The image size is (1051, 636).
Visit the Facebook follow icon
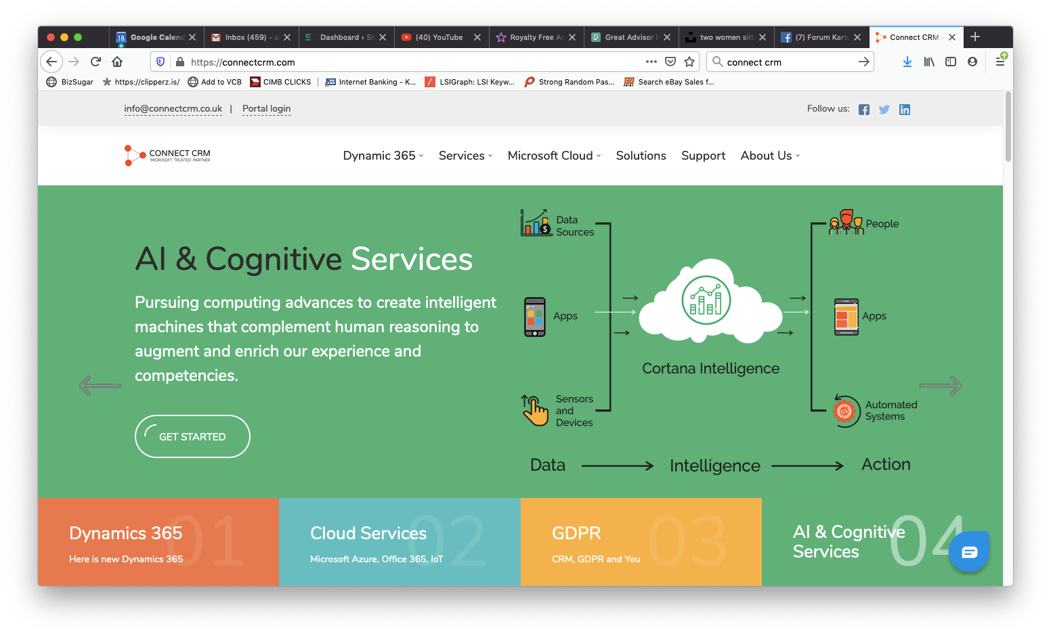(x=864, y=110)
